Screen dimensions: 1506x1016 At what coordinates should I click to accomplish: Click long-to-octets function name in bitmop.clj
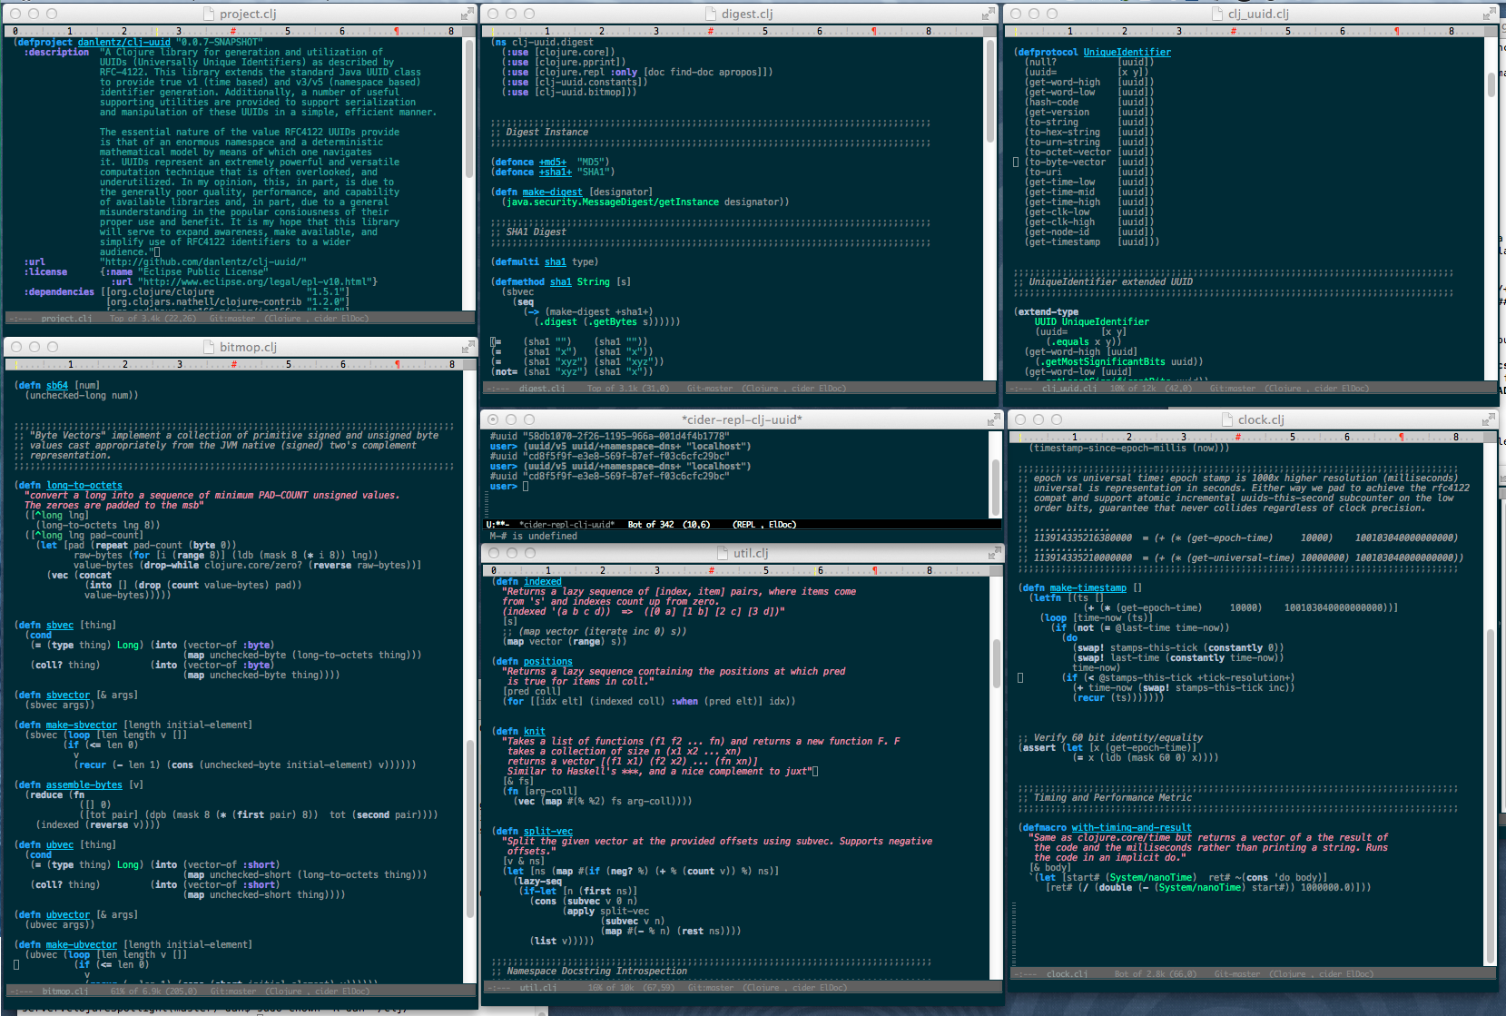click(x=84, y=486)
